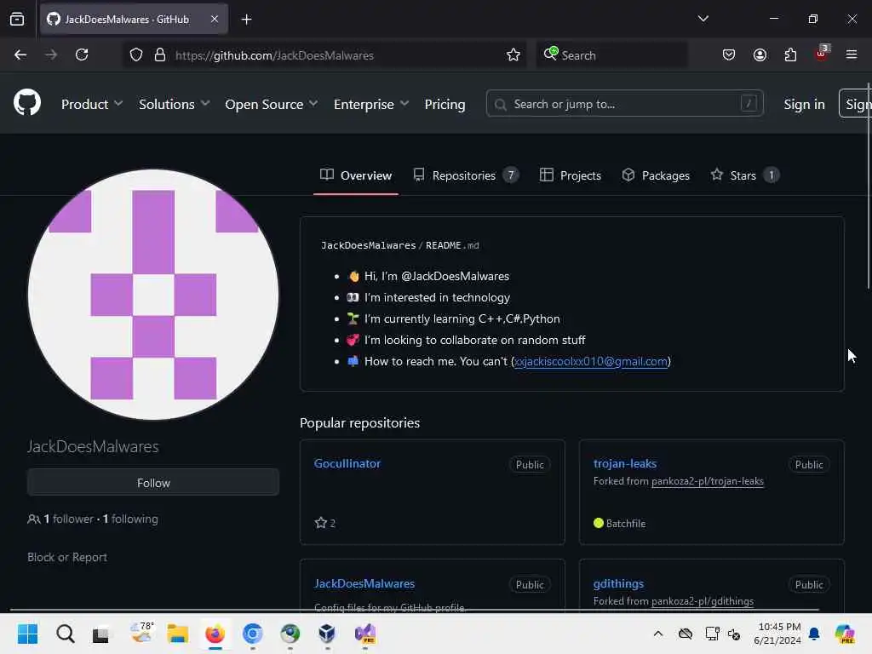Open the weather widget showing 78°
Image resolution: width=872 pixels, height=654 pixels.
click(x=141, y=633)
